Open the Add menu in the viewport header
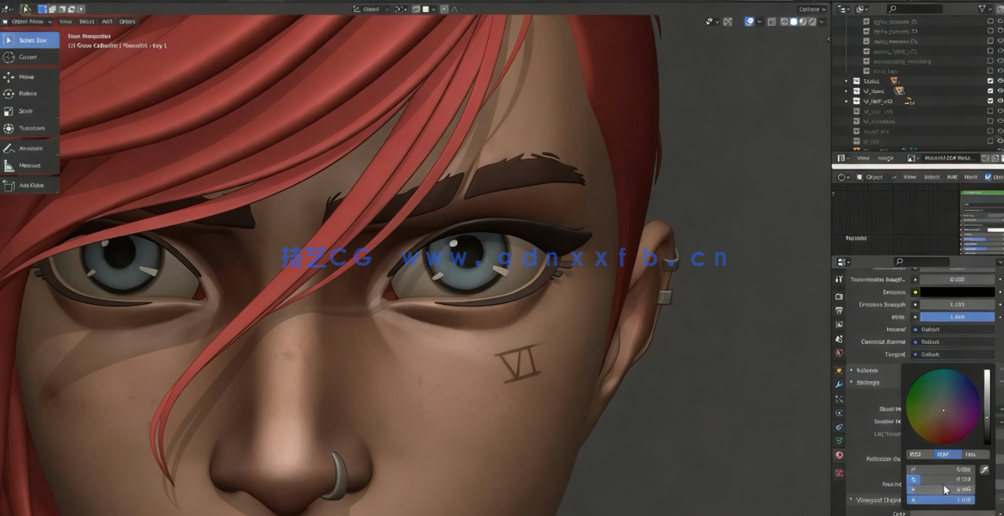 pos(105,21)
